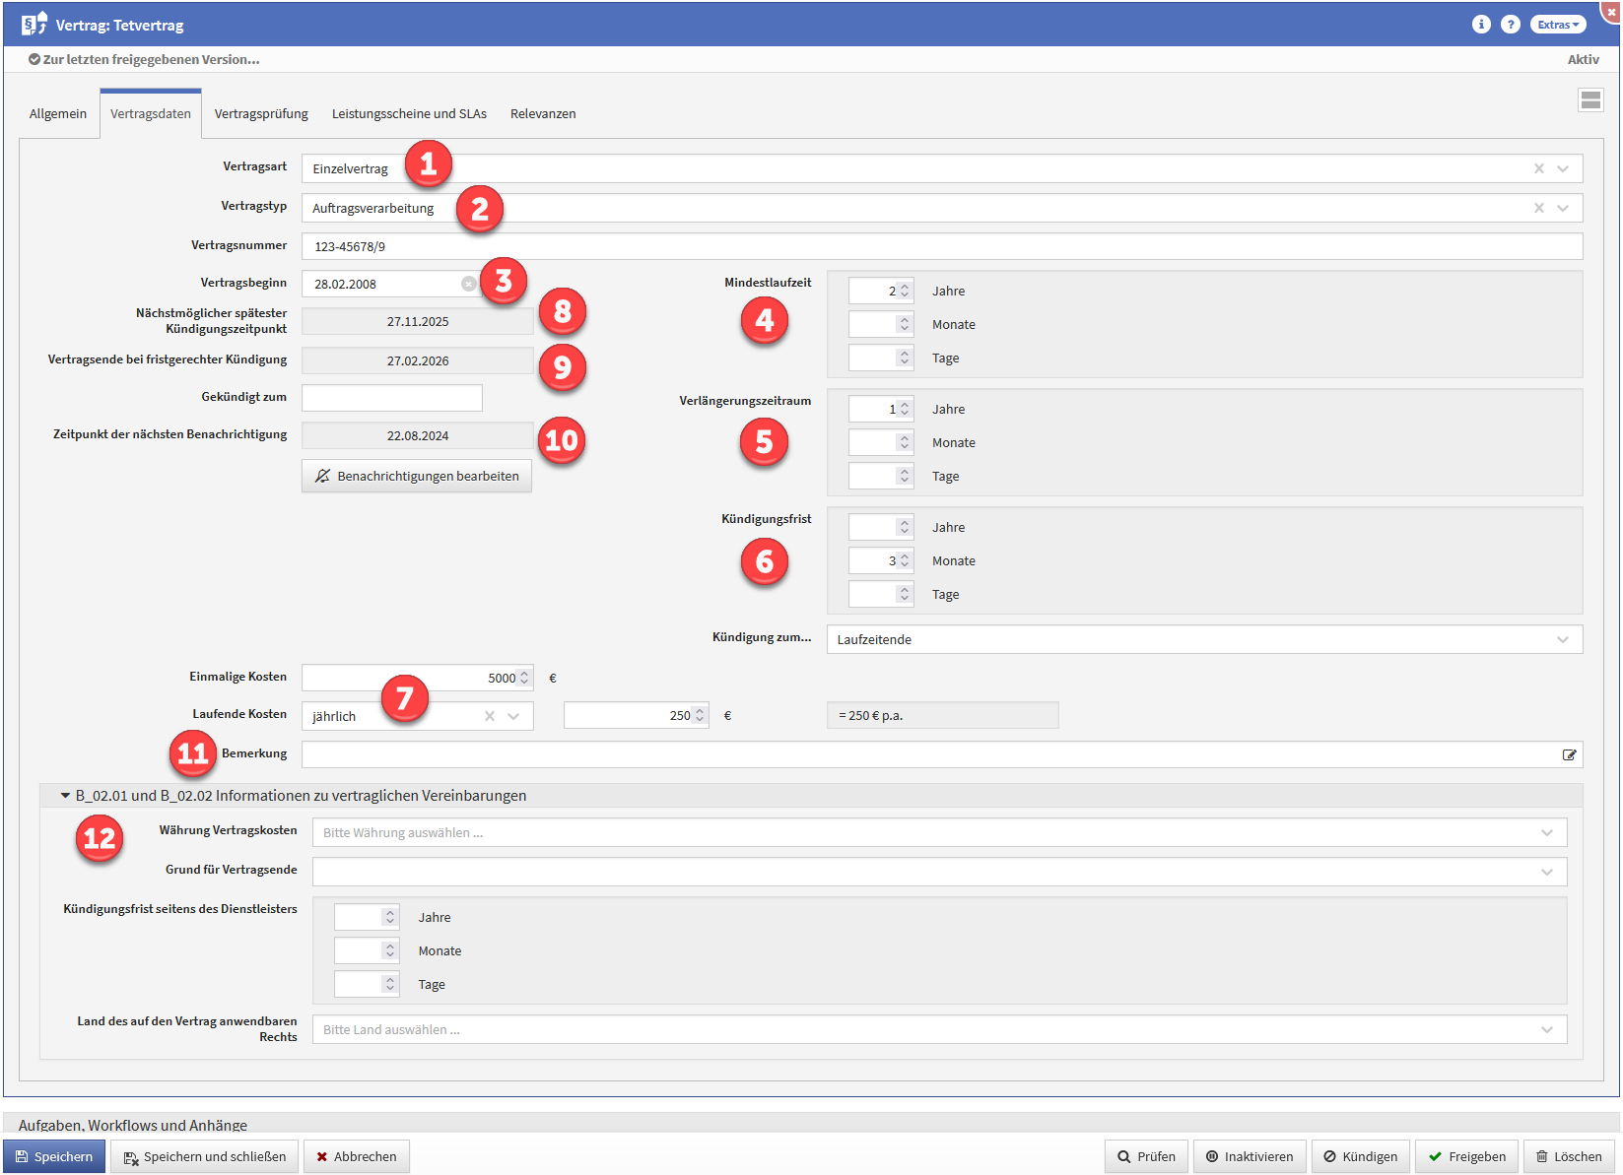1623x1175 pixels.
Task: Click the Vertragsnummer input field
Action: click(x=941, y=247)
